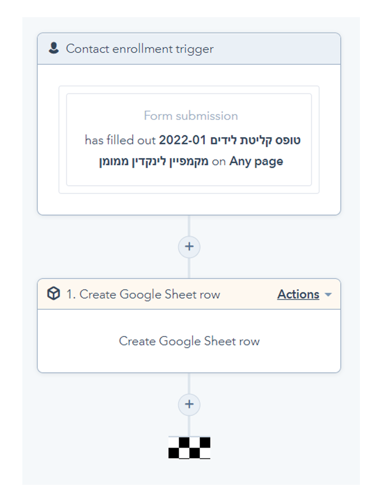Select the Contact enrollment trigger header title
382x502 pixels.
coord(140,49)
